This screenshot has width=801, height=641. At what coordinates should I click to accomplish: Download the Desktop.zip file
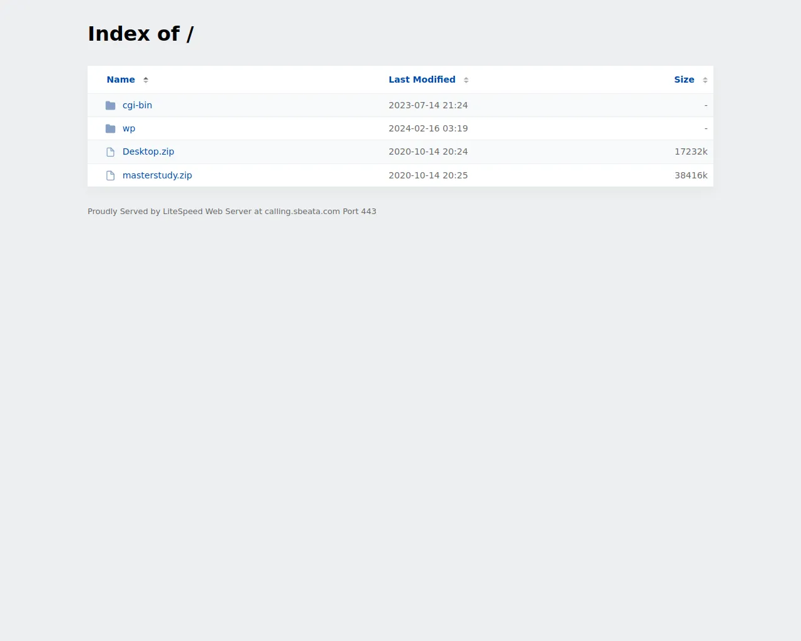coord(148,151)
